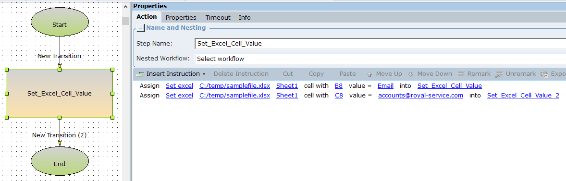Click the Remark icon in toolbar
The height and width of the screenshot is (181, 566).
click(461, 74)
